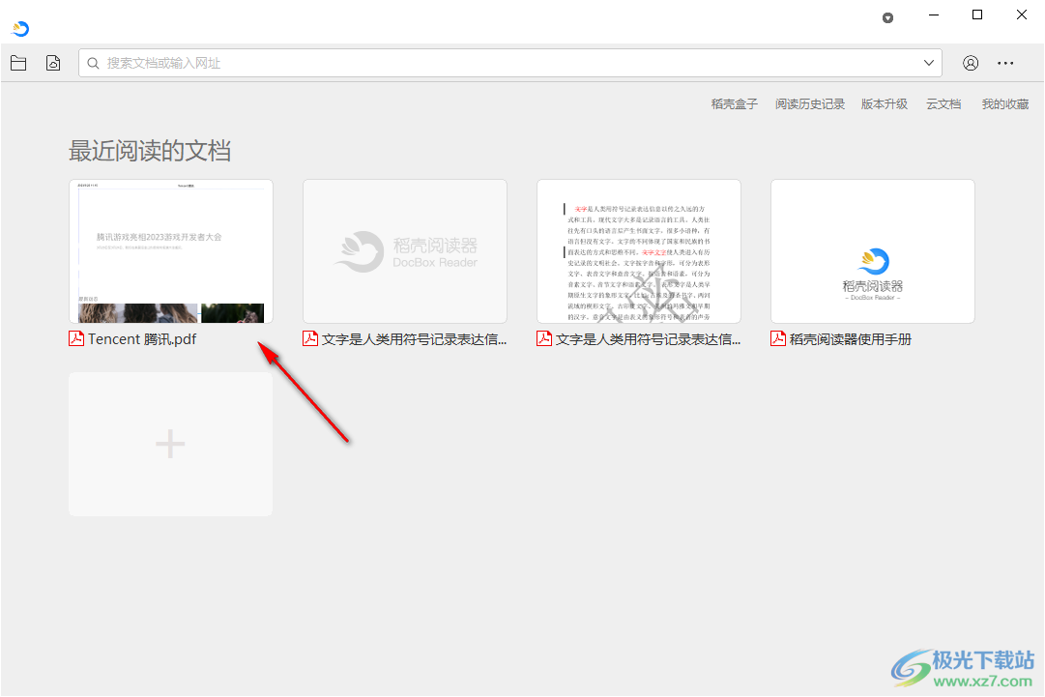Click PDF icon beside 稻壳阅读器使用手册
This screenshot has width=1045, height=697.
(778, 338)
